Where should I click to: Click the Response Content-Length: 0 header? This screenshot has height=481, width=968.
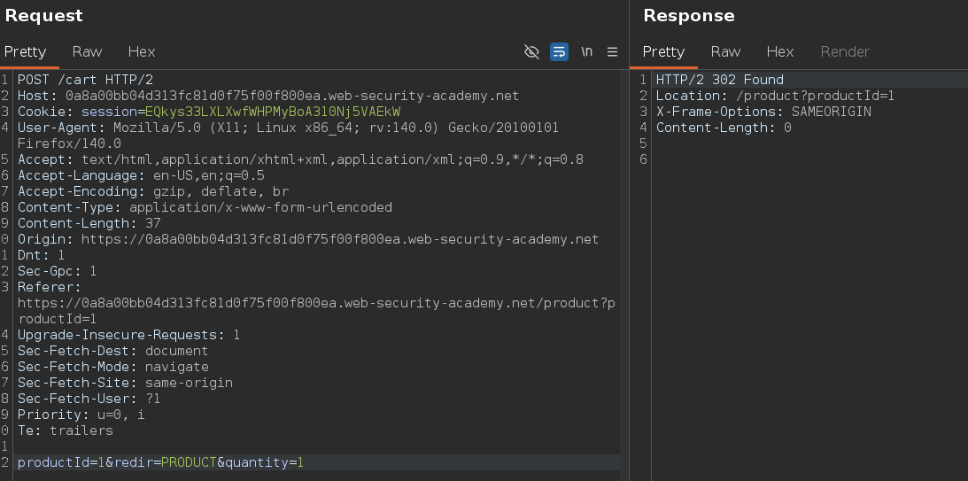(x=724, y=128)
